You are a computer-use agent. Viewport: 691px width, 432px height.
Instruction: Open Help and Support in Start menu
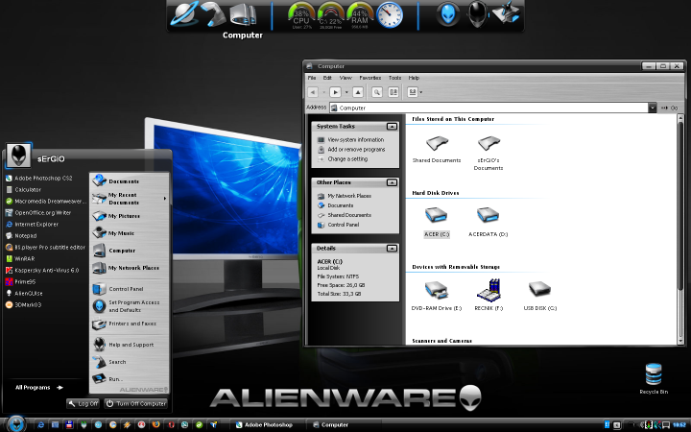(x=124, y=345)
